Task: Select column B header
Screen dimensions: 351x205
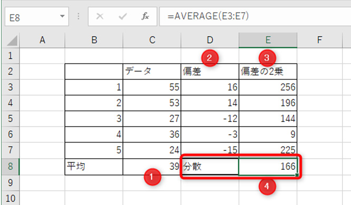Action: (x=94, y=40)
